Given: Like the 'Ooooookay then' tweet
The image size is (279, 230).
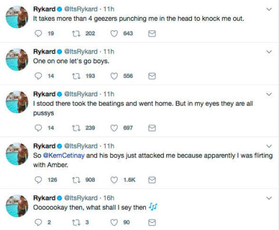Looking at the screenshot, I should [114, 222].
